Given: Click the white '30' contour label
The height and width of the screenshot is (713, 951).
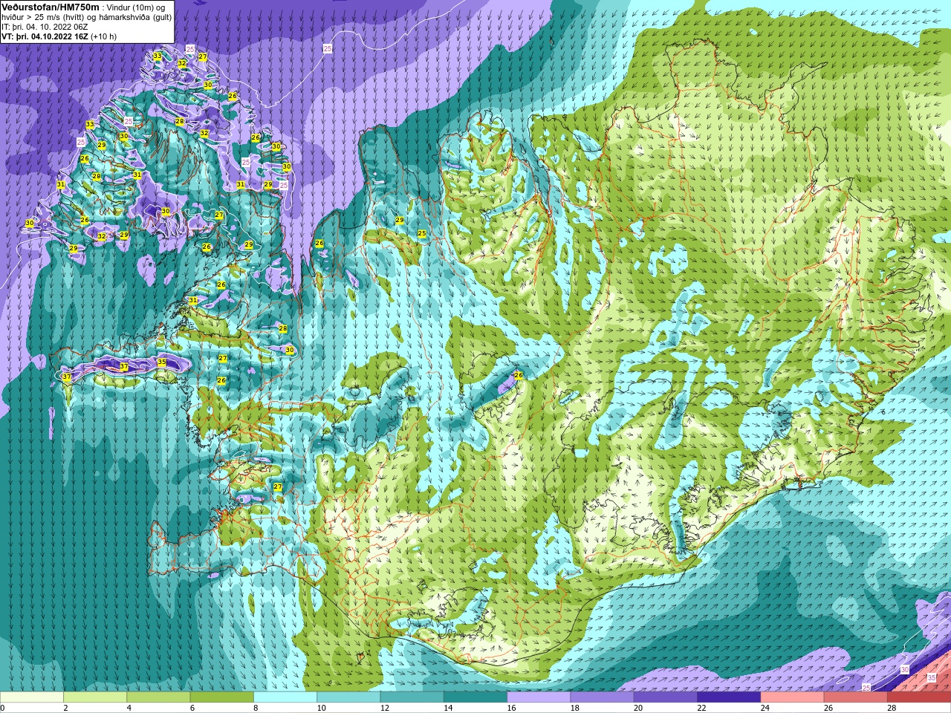Looking at the screenshot, I should [904, 670].
